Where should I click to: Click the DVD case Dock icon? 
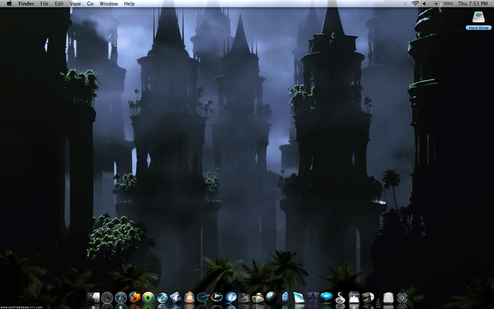(368, 297)
